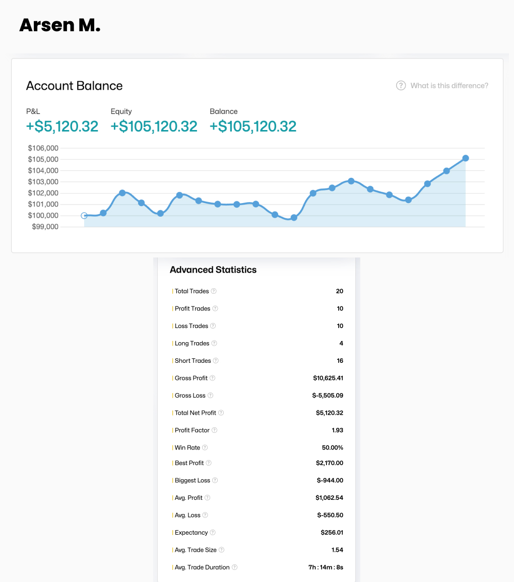Image resolution: width=514 pixels, height=582 pixels.
Task: Click the question mark circle in Account Balance header
Action: coord(401,86)
